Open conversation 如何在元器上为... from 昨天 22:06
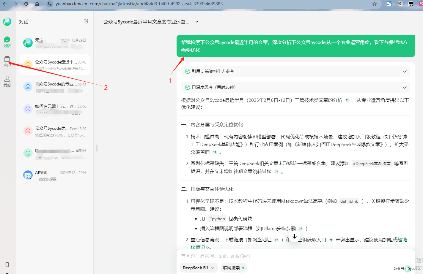Screen dimensions: 423x274 [x=55, y=109]
